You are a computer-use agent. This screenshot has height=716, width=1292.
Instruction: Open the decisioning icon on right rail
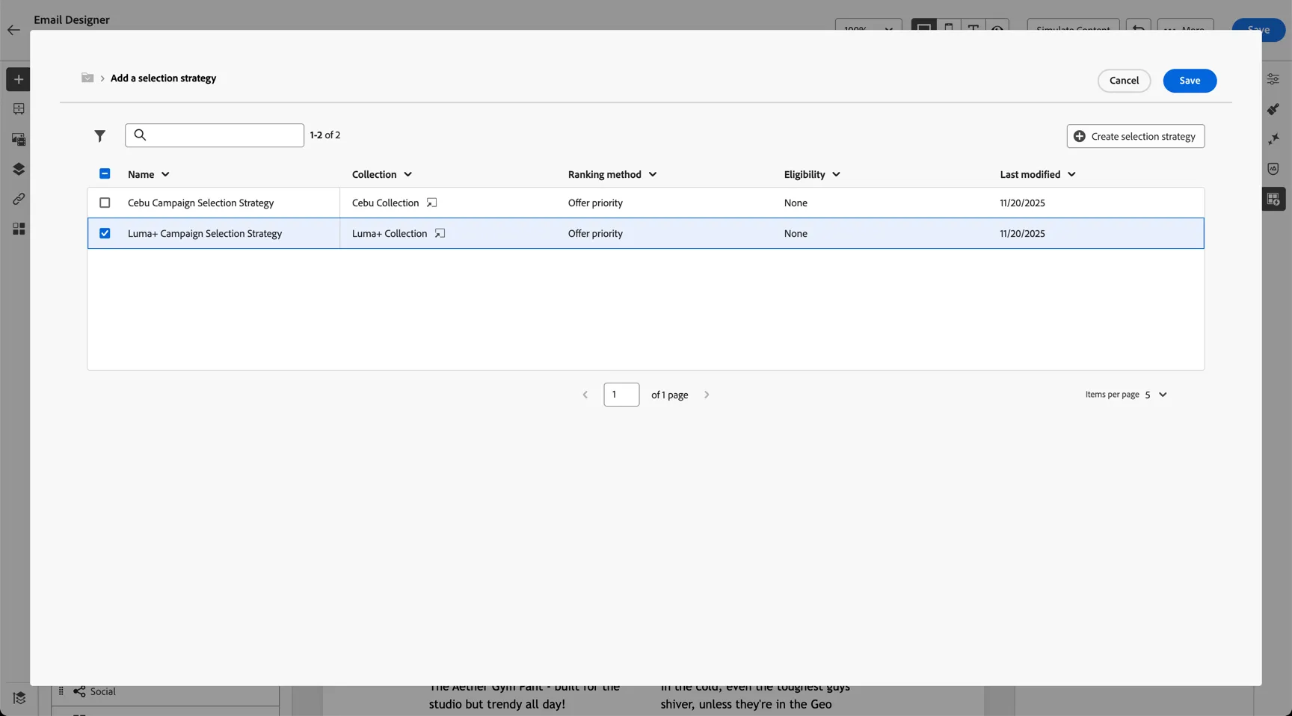[1273, 199]
